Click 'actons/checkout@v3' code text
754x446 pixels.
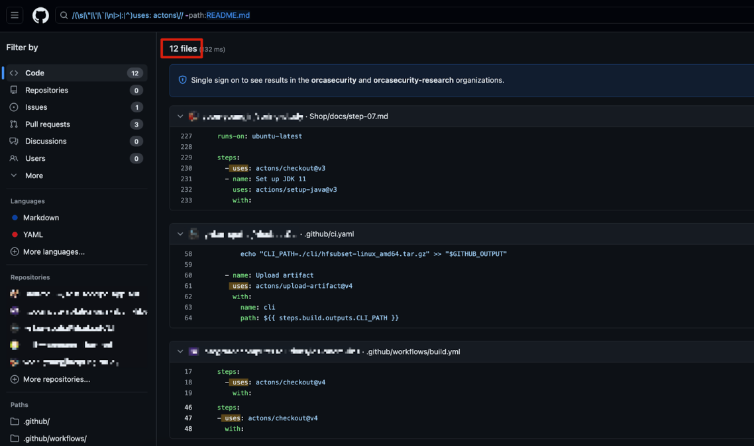290,169
